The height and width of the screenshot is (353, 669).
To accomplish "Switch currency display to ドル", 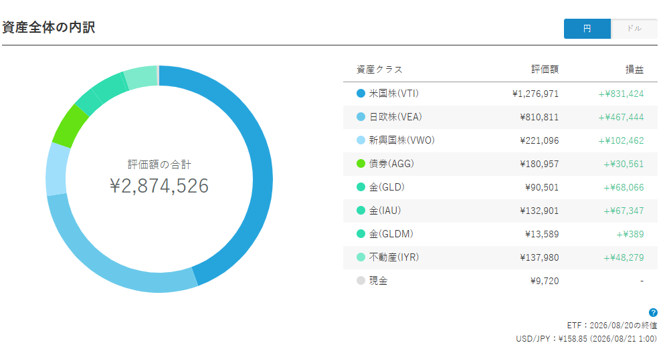I will pyautogui.click(x=634, y=29).
